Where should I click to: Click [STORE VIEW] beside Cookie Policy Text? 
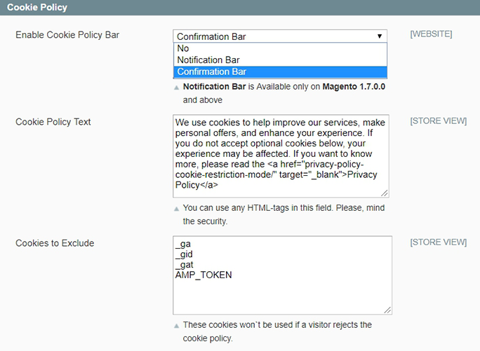coord(438,121)
